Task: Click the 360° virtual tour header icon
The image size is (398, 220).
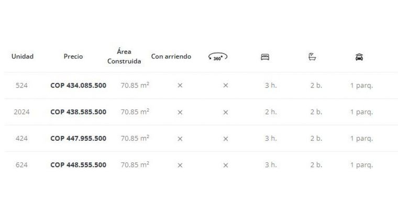Action: click(x=217, y=57)
